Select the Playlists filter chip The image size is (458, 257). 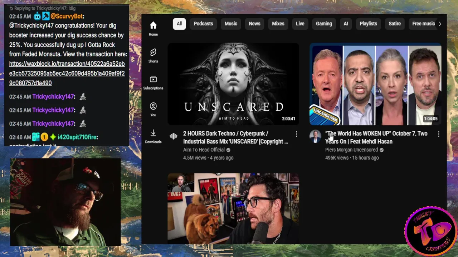click(368, 24)
